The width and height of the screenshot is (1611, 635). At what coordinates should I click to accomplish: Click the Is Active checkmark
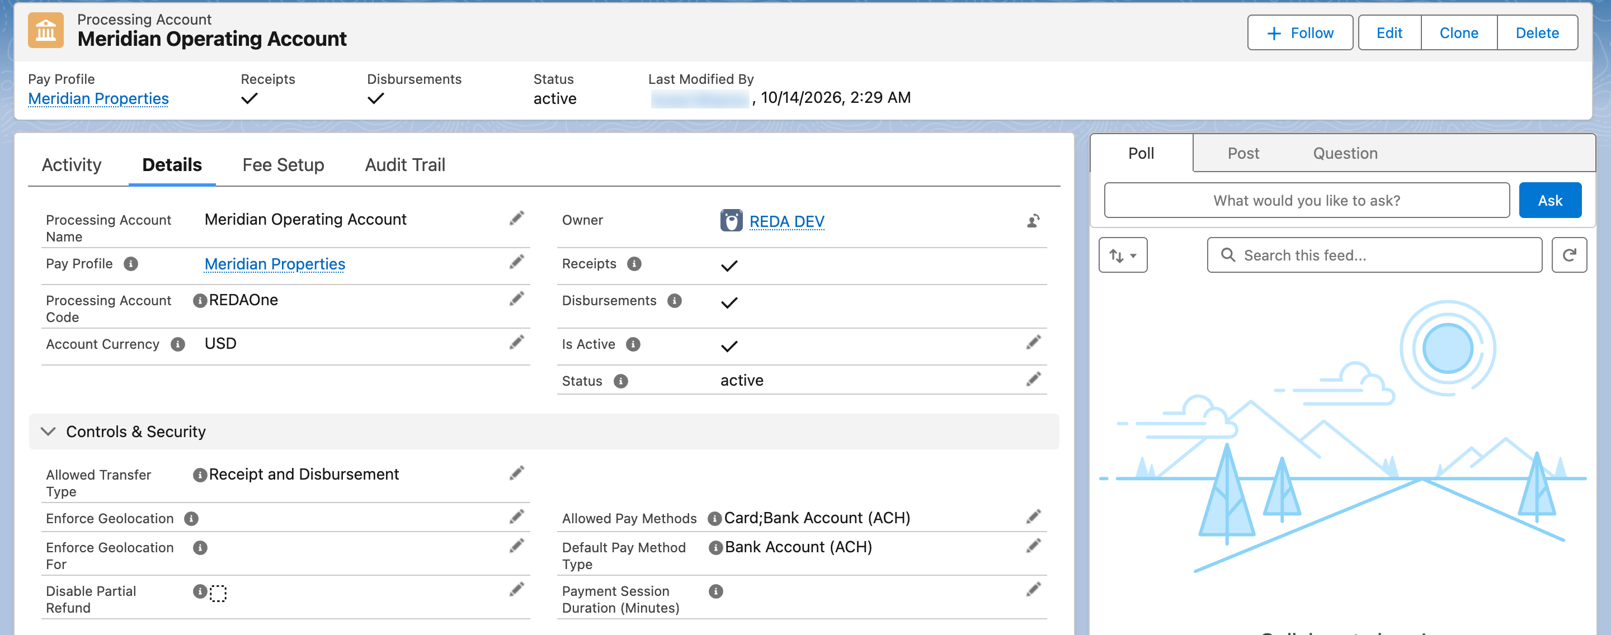[x=729, y=346]
